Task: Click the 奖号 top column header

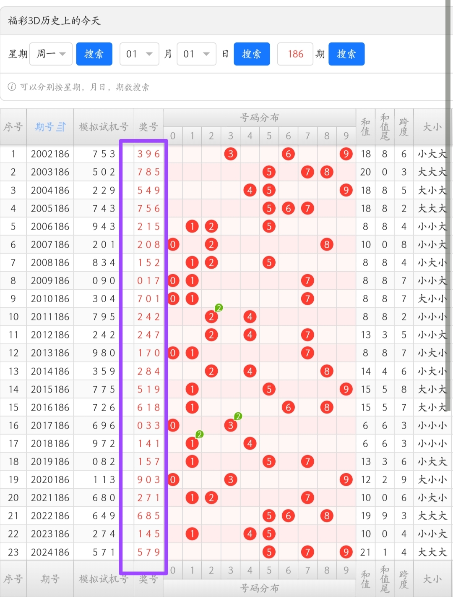Action: coord(148,127)
